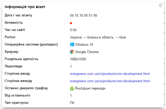Click the Google Chrome browser icon
The image size is (166, 109).
[72, 52]
